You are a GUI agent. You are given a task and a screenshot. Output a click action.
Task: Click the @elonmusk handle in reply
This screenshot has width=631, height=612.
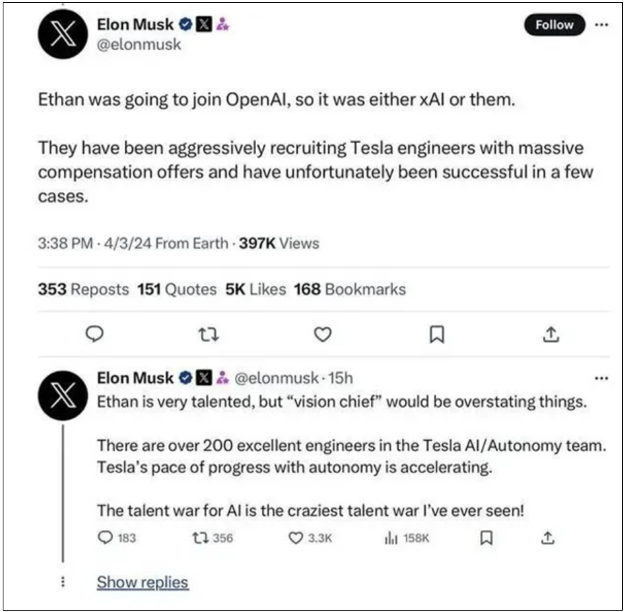[277, 378]
